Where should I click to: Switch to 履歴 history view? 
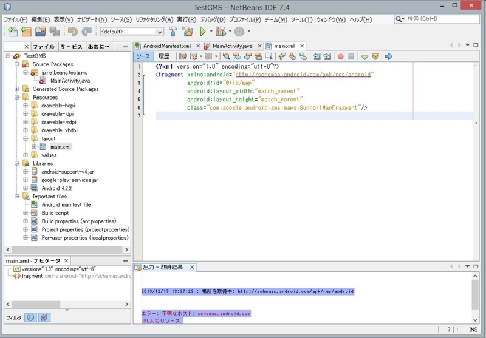pyautogui.click(x=164, y=56)
